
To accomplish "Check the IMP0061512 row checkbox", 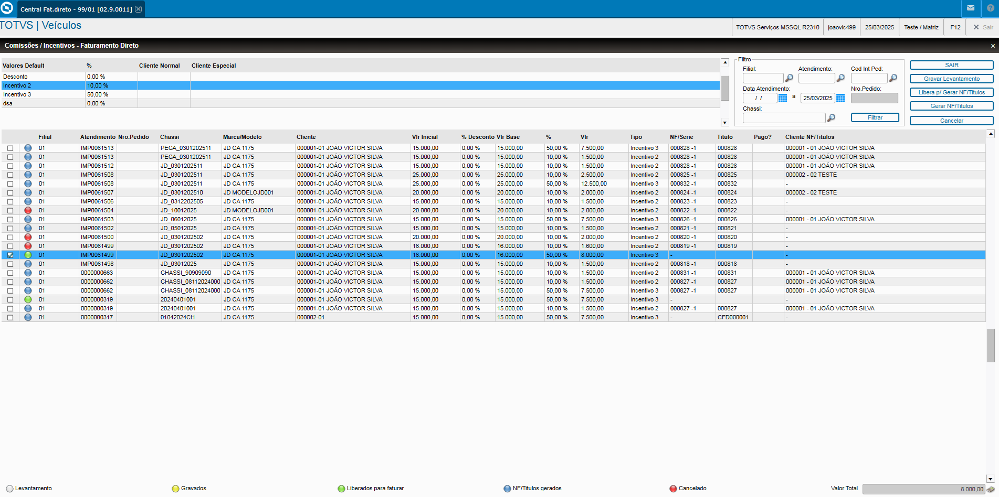I will click(x=10, y=166).
